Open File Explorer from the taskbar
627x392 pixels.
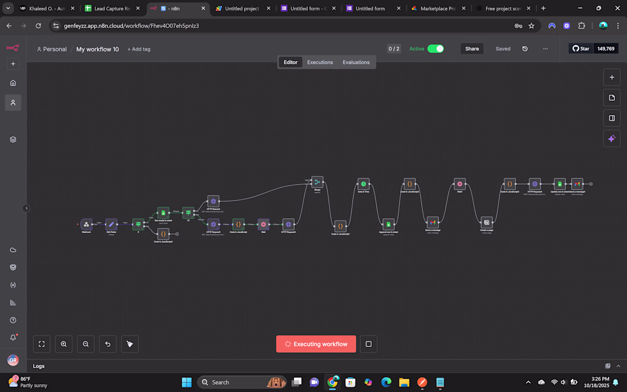point(404,382)
